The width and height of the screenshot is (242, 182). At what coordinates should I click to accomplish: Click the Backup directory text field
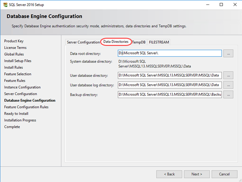170,94
